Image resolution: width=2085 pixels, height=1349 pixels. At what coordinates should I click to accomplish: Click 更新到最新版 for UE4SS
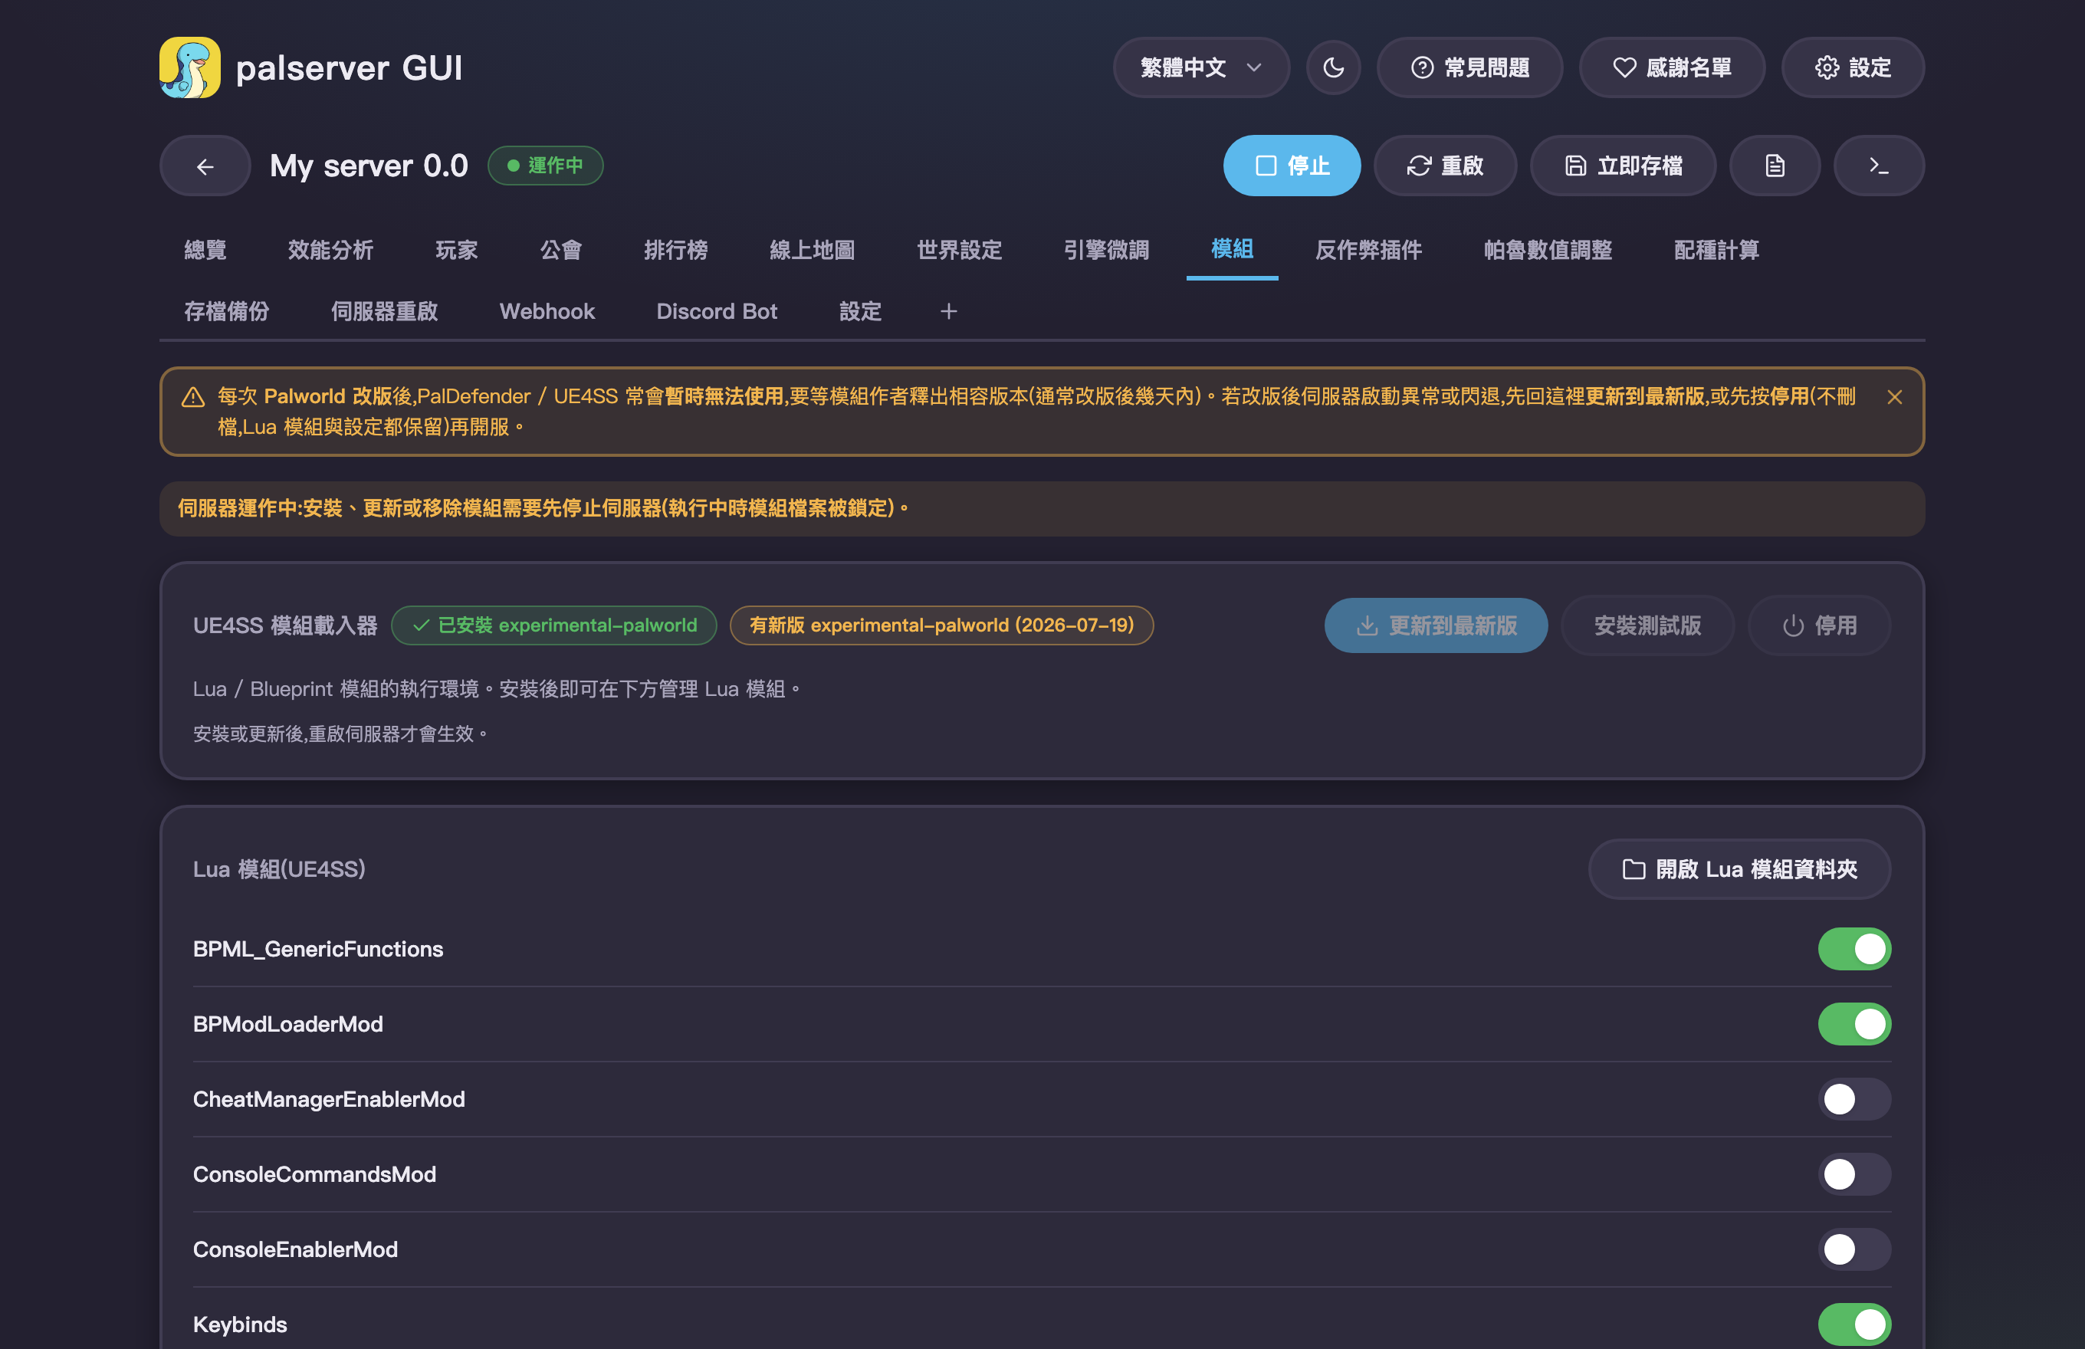point(1436,625)
